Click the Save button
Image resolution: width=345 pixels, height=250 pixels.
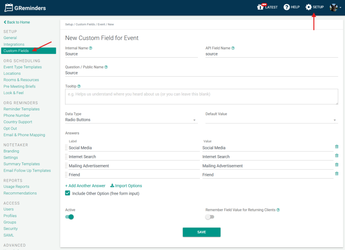coord(201,232)
